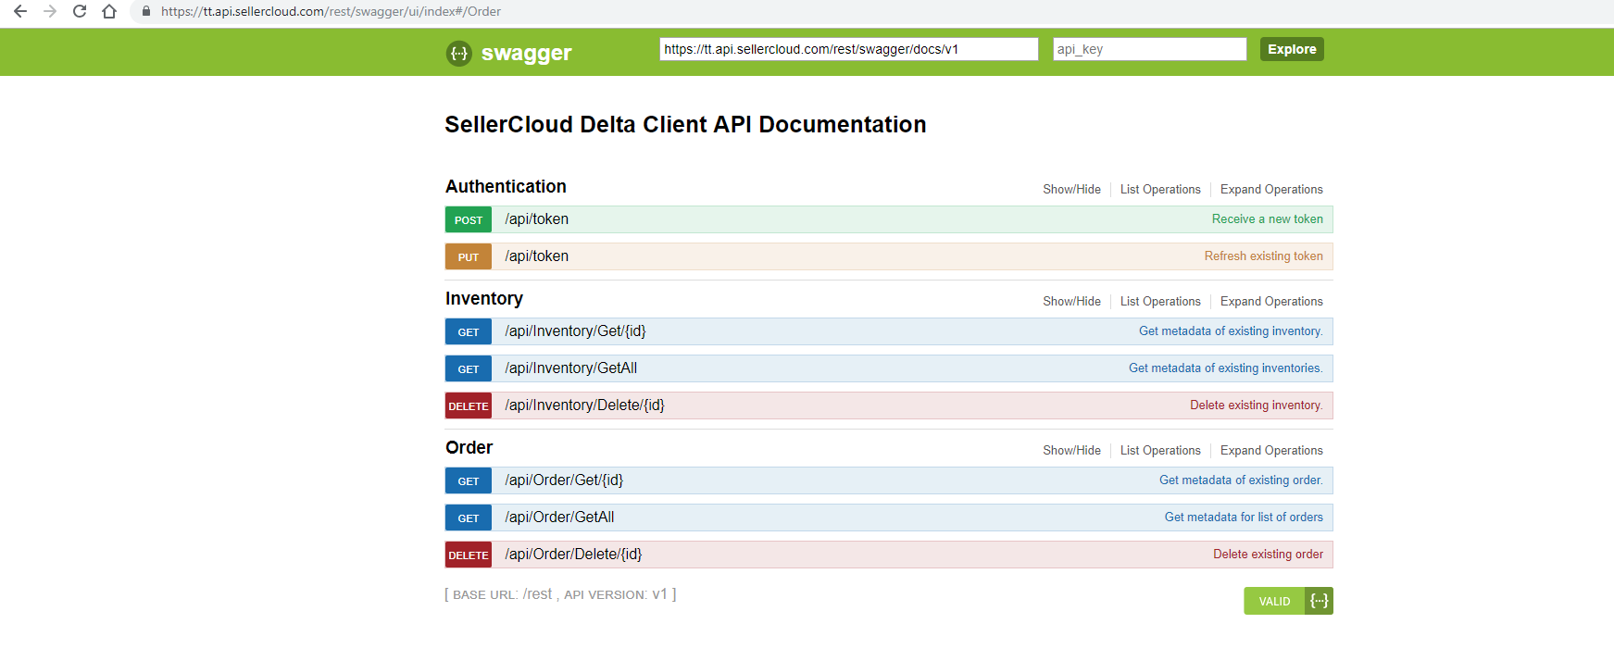Open the PUT /api/token path
Viewport: 1614px width, 661px height.
click(x=537, y=256)
